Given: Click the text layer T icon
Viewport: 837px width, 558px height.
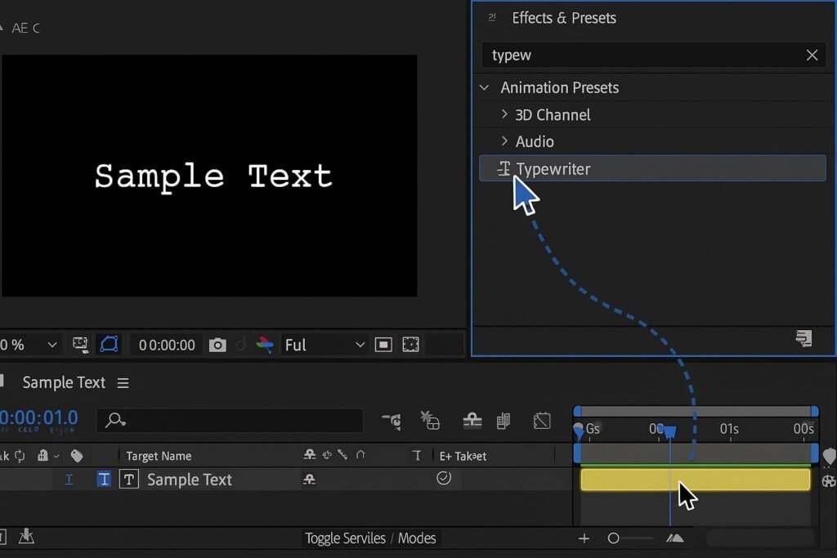Looking at the screenshot, I should click(x=129, y=480).
